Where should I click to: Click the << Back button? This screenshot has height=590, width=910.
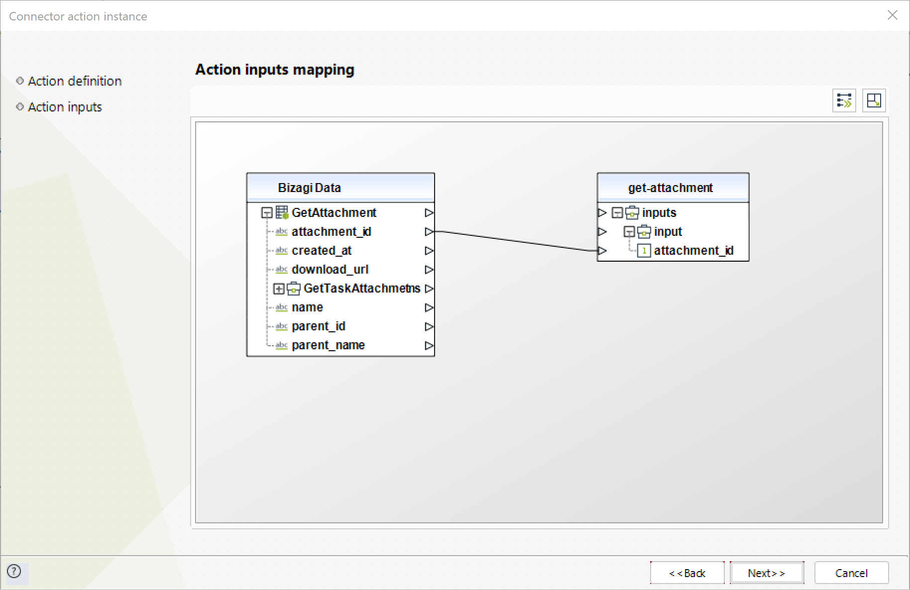687,573
